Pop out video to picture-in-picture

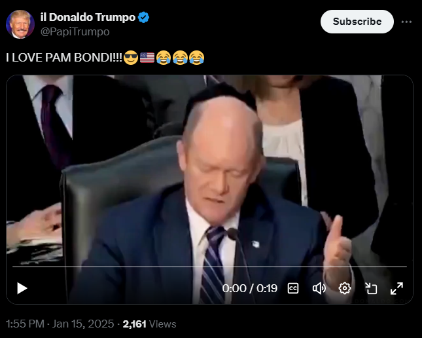pos(371,288)
